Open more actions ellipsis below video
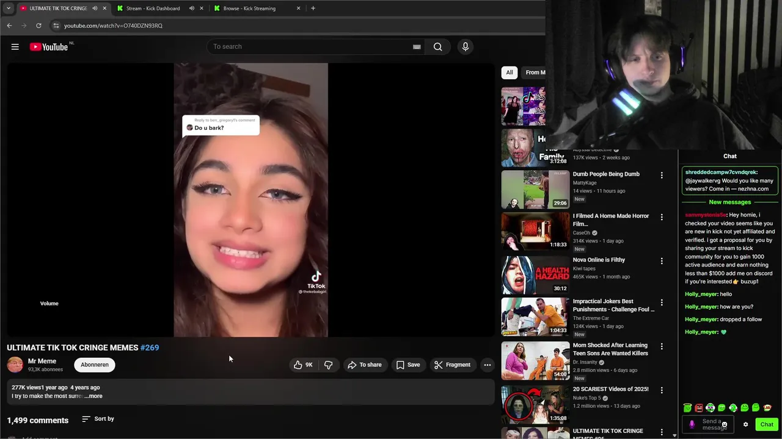The image size is (782, 439). (x=488, y=365)
